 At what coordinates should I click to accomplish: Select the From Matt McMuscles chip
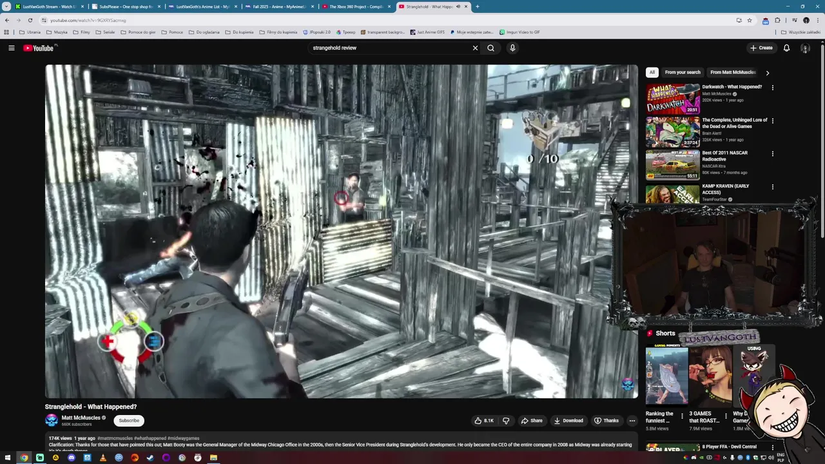click(x=733, y=72)
